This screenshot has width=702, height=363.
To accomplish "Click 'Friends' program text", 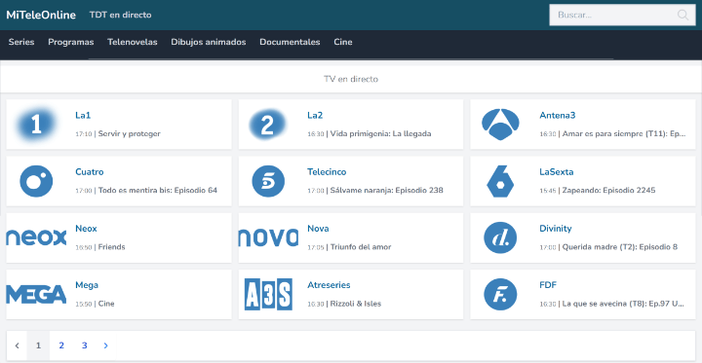I will click(x=111, y=247).
